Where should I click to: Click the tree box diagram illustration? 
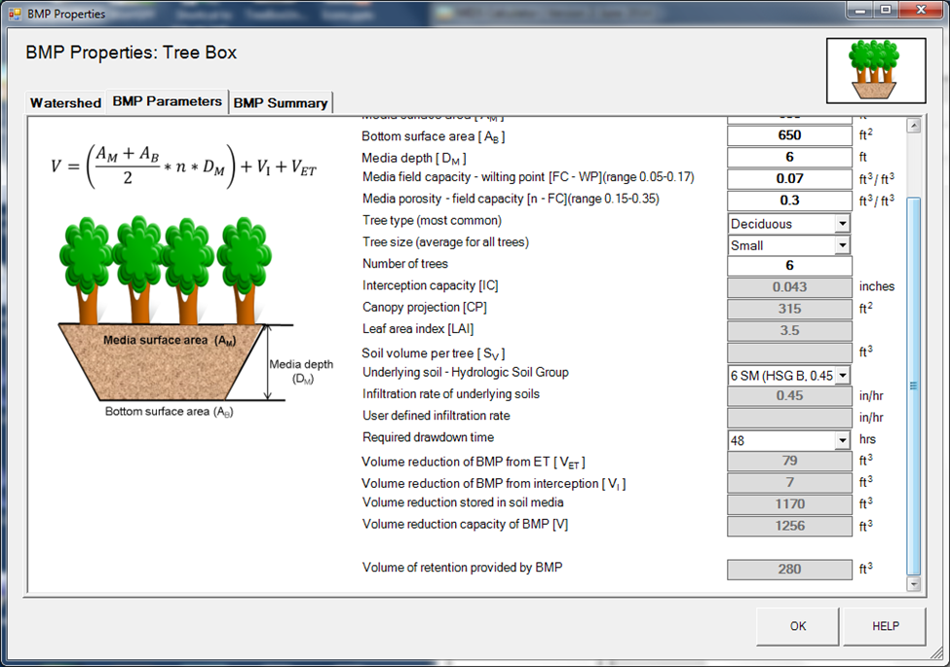(166, 312)
